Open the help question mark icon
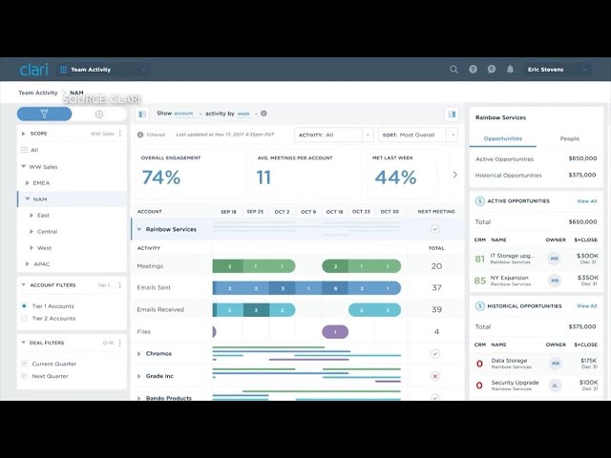 coord(473,70)
